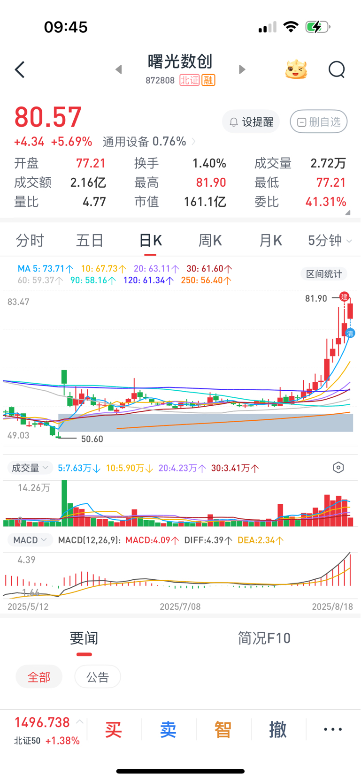The width and height of the screenshot is (361, 781).
Task: Tap the status bar clock 09:45
Action: coord(66,27)
